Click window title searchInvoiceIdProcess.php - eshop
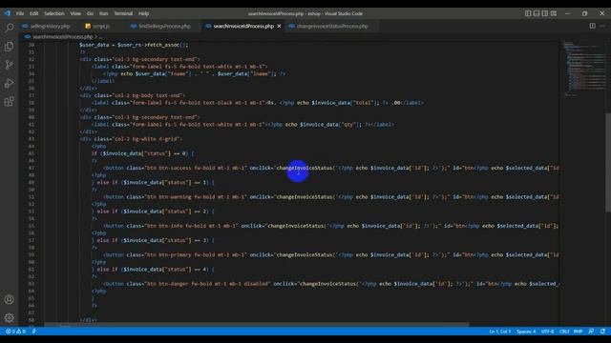The image size is (611, 343). (x=305, y=13)
